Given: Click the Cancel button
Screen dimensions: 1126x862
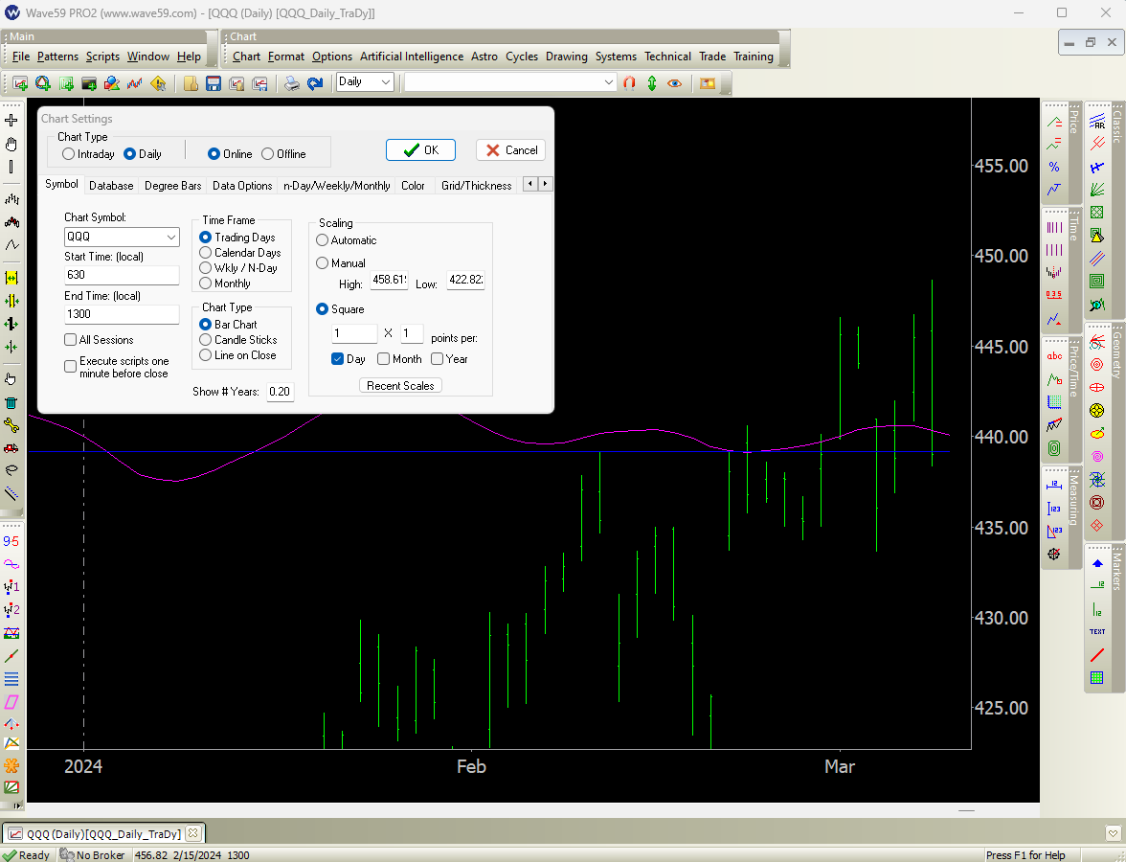Looking at the screenshot, I should click(x=511, y=150).
